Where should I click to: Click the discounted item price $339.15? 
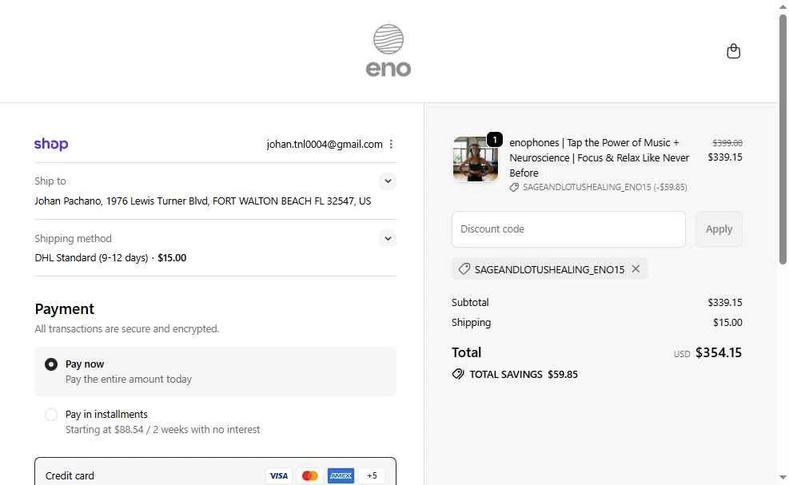(724, 157)
